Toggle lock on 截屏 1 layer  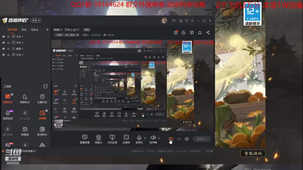pyautogui.click(x=8, y=49)
